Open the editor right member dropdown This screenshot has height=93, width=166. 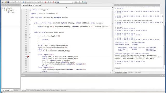pos(112,8)
